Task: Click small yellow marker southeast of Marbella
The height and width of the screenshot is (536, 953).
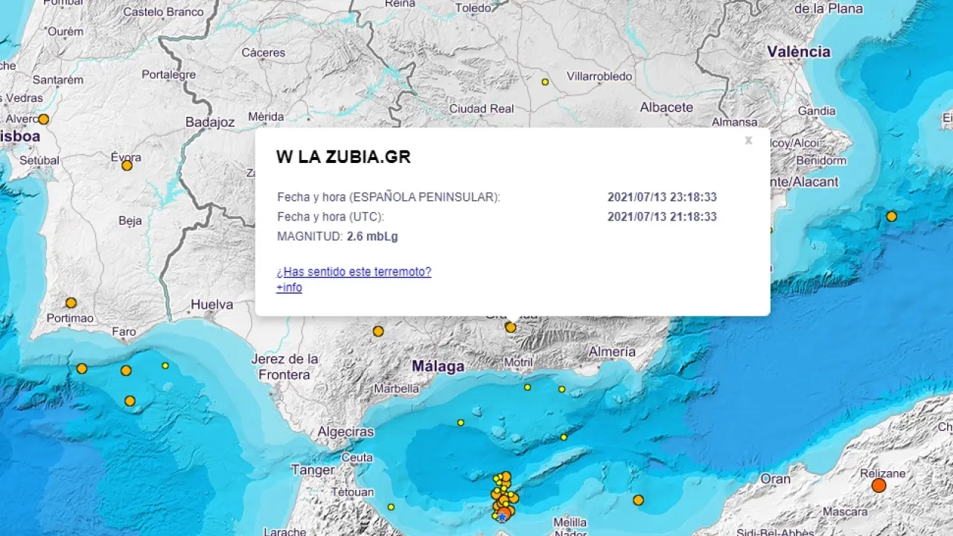Action: [x=461, y=423]
